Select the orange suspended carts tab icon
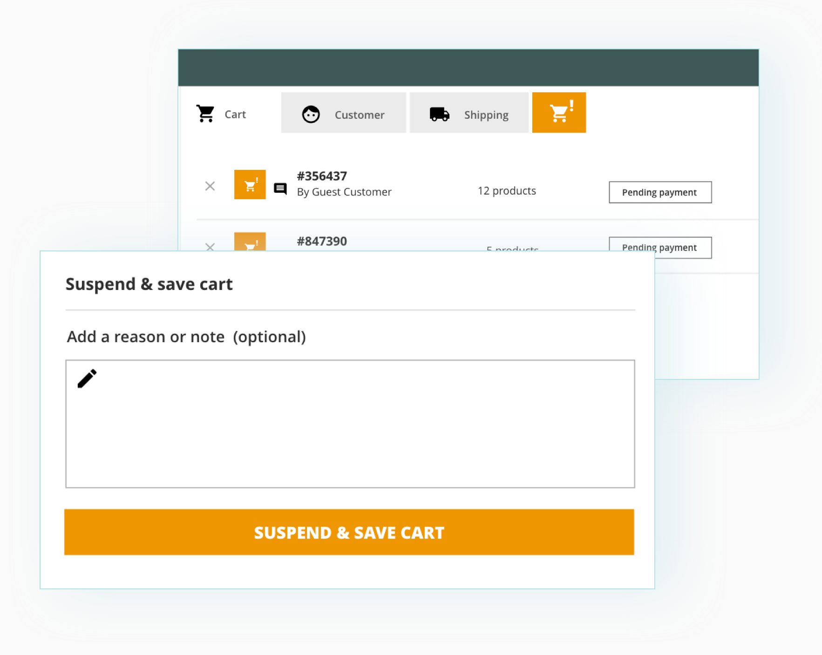 [559, 113]
